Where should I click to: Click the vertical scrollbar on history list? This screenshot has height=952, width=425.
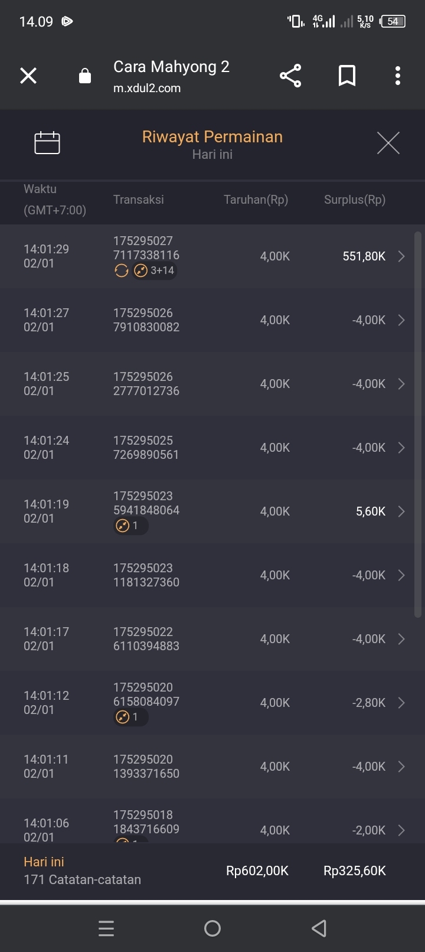tap(418, 425)
